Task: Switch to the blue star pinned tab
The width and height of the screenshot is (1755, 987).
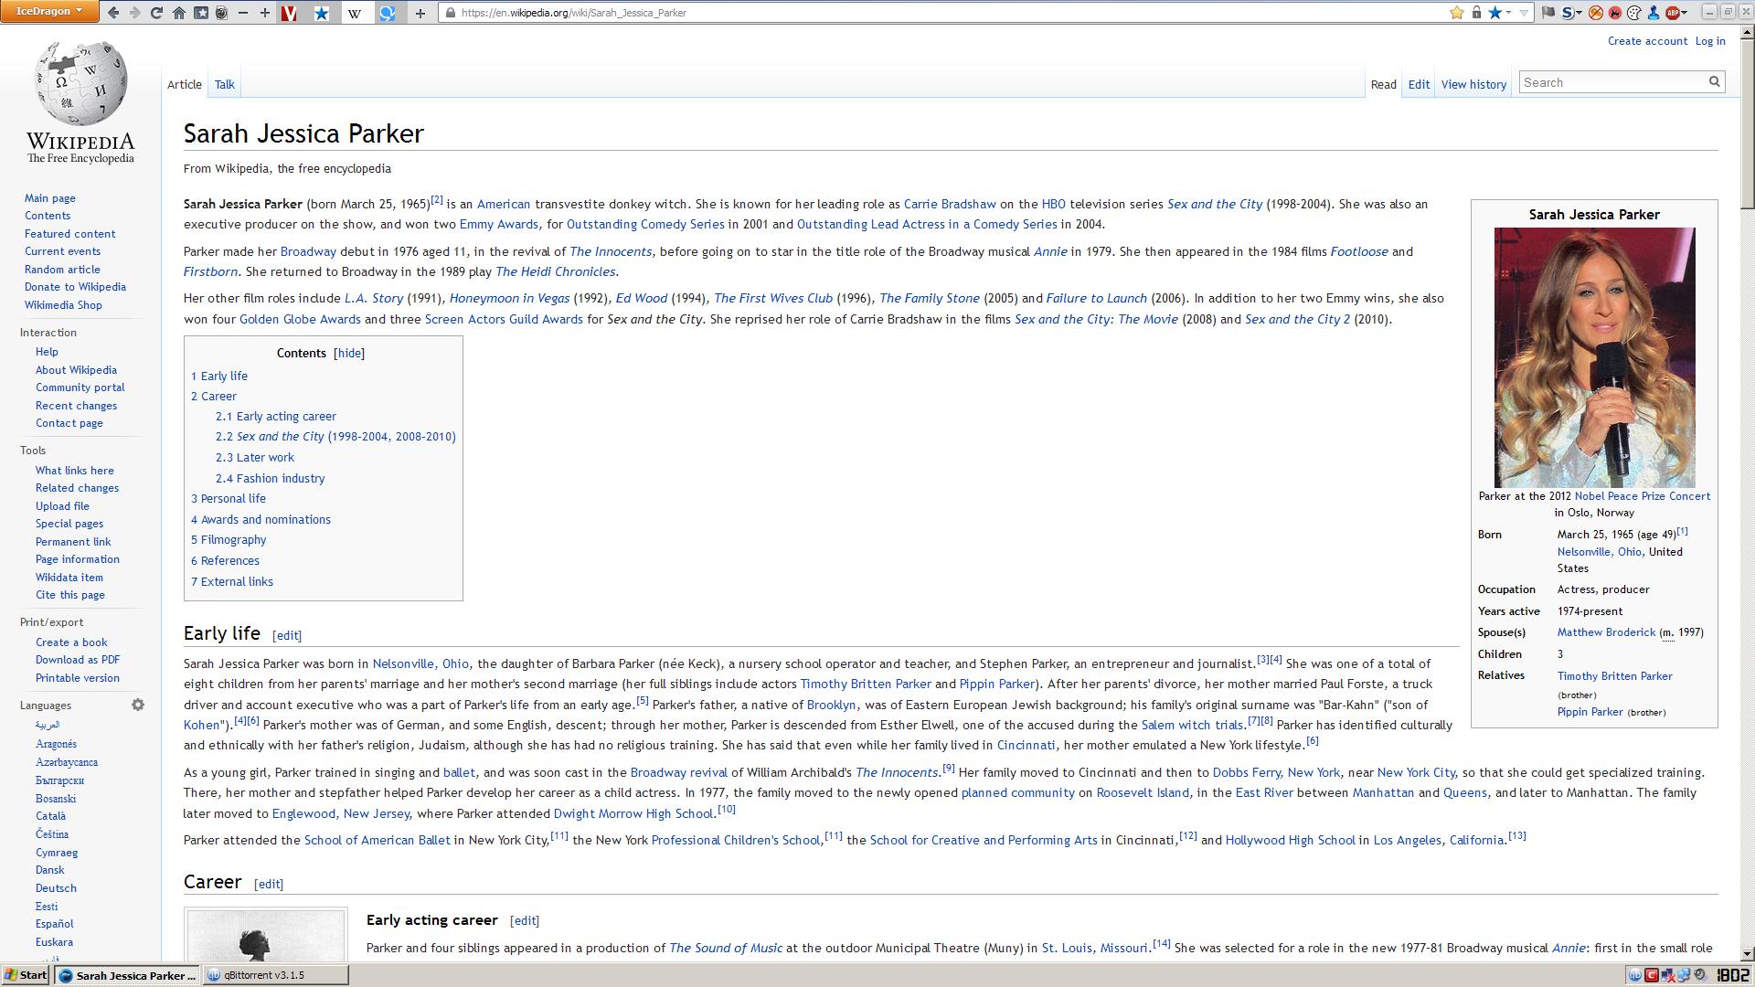Action: pyautogui.click(x=322, y=13)
